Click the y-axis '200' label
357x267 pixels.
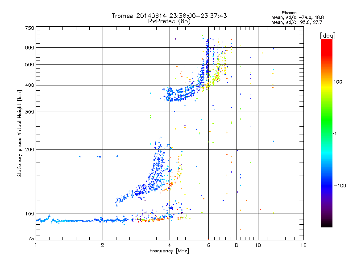click(29, 150)
